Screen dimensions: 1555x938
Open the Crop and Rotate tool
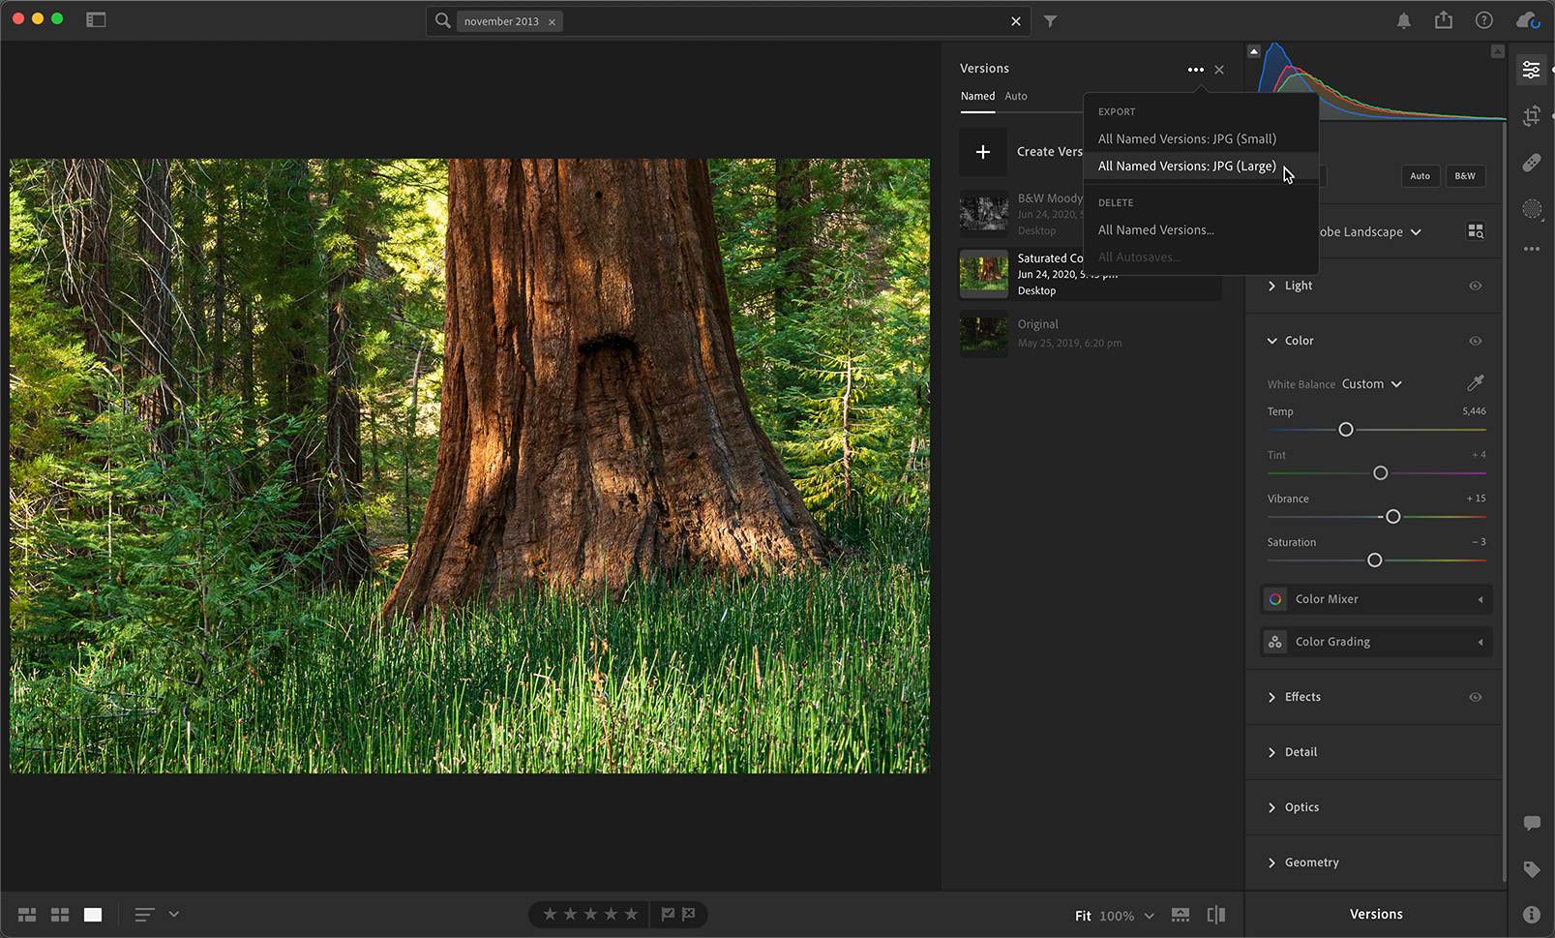(1531, 116)
